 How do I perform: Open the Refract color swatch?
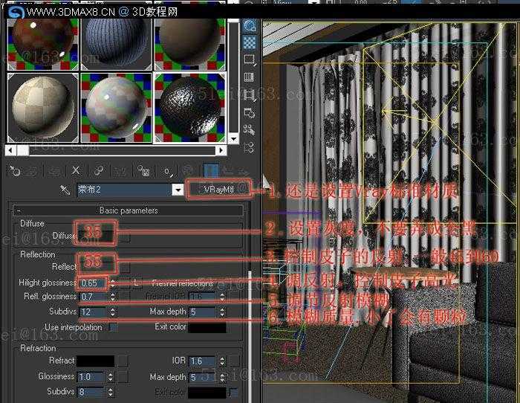tap(96, 361)
